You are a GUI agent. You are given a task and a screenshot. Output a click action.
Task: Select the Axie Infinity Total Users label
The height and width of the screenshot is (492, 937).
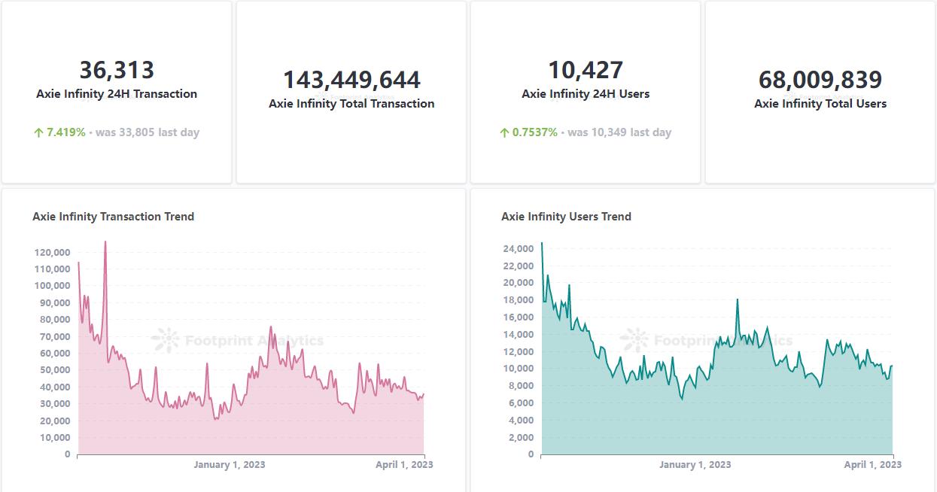pos(820,104)
